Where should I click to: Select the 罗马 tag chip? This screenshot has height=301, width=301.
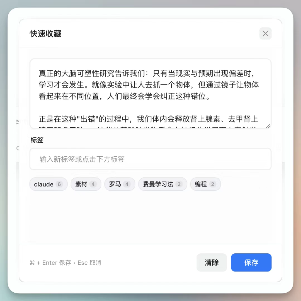tap(120, 184)
